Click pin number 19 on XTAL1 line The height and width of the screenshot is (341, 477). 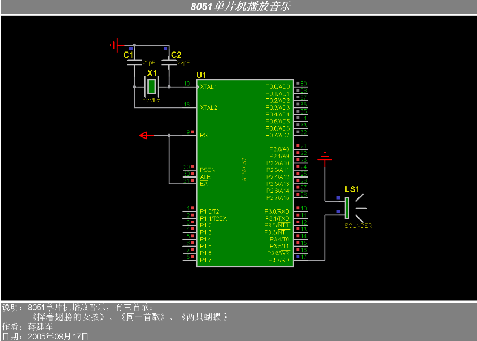coord(186,84)
